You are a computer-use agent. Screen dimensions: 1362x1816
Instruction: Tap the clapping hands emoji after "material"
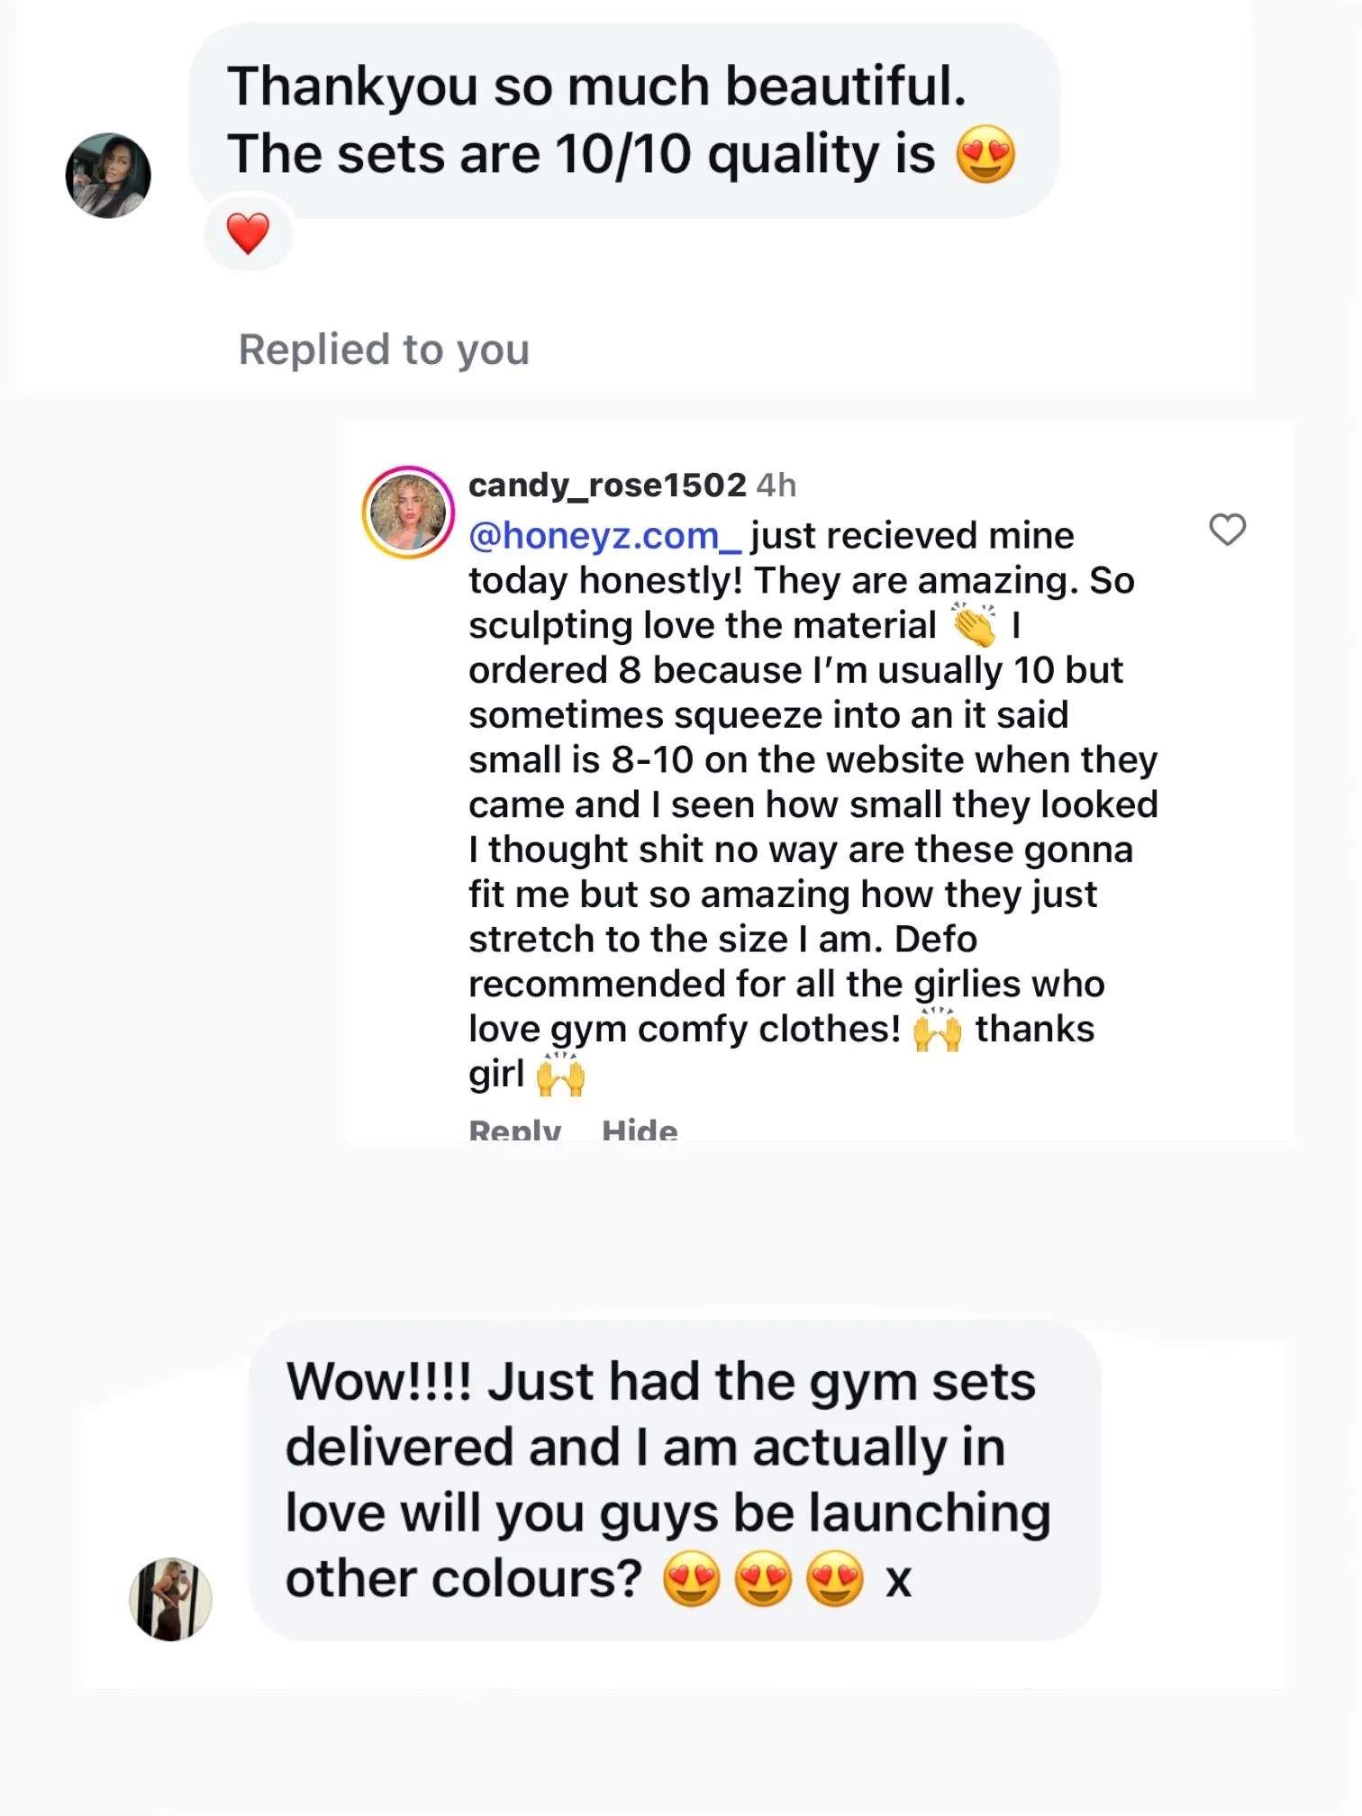click(x=975, y=625)
